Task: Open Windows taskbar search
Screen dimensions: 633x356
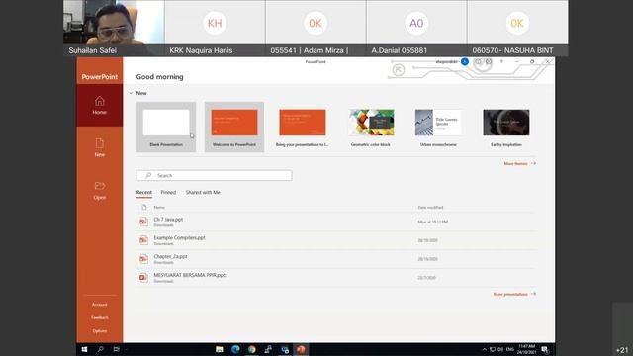Action: coord(100,349)
